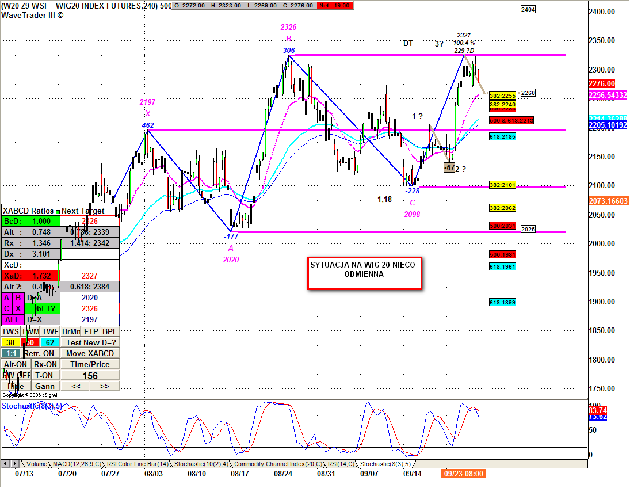Click the Gann button
Screen dimensions: 630x488
click(45, 386)
